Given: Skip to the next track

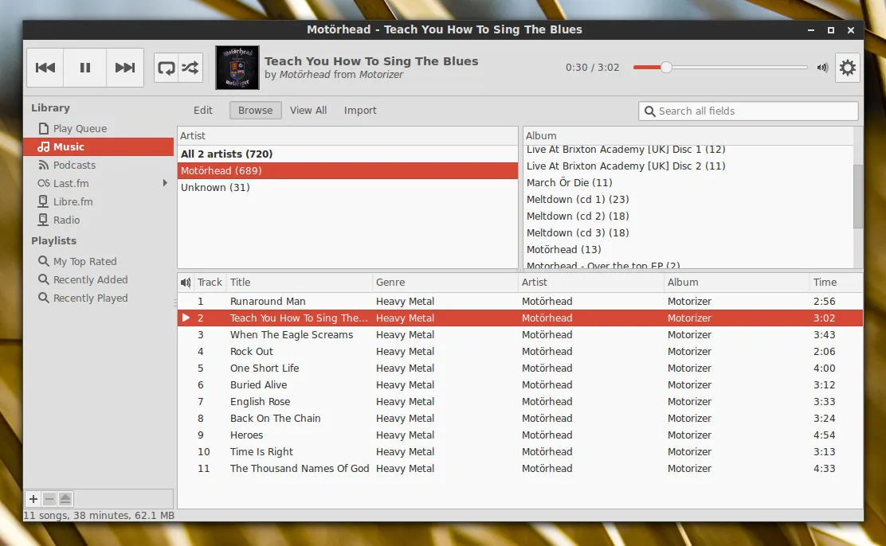Looking at the screenshot, I should [124, 68].
